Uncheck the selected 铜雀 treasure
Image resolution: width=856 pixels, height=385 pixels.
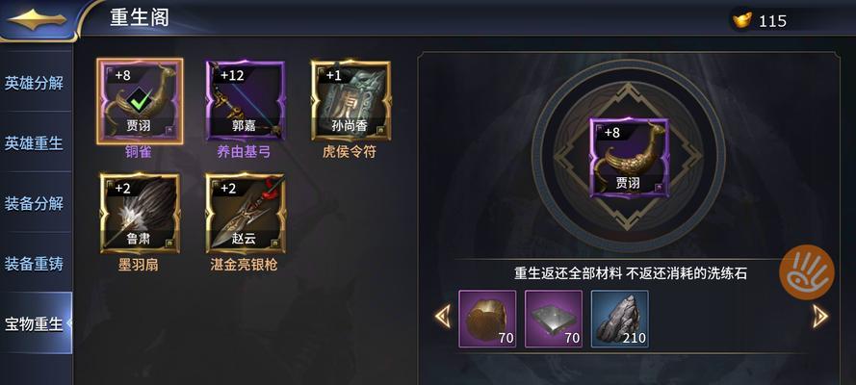140,101
